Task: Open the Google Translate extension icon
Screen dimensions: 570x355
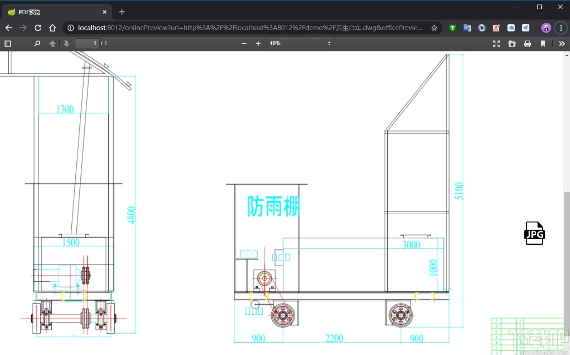Action: 467,28
